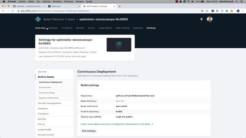Open the Identity site tab
Screen dimensions: 246x138
coord(80,28)
